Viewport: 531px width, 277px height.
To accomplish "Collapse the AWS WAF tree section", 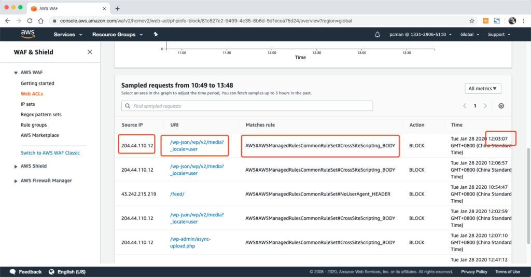I will pos(16,73).
